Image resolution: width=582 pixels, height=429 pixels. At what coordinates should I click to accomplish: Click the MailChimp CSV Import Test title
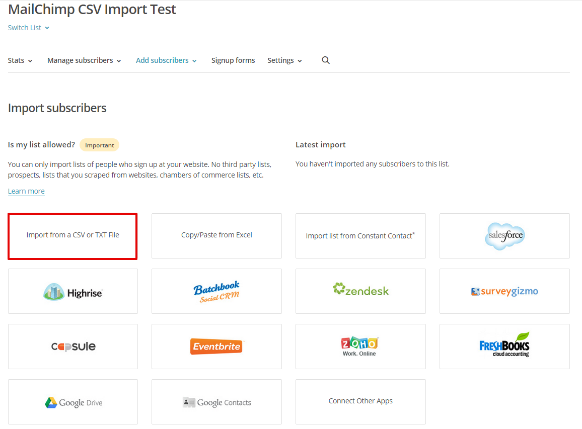point(92,9)
